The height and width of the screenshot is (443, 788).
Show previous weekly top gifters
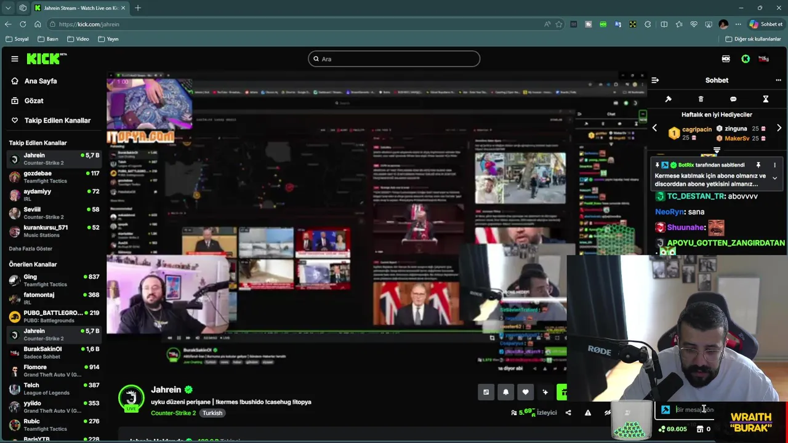pyautogui.click(x=655, y=129)
